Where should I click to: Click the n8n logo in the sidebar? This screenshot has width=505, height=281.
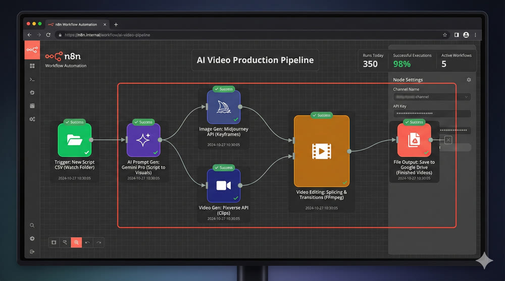pos(32,50)
